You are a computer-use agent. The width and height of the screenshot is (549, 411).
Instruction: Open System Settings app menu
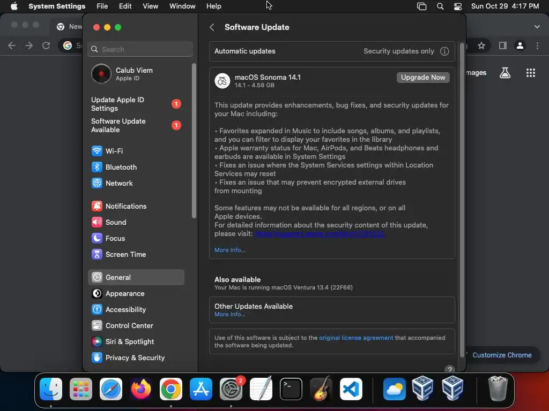click(57, 6)
